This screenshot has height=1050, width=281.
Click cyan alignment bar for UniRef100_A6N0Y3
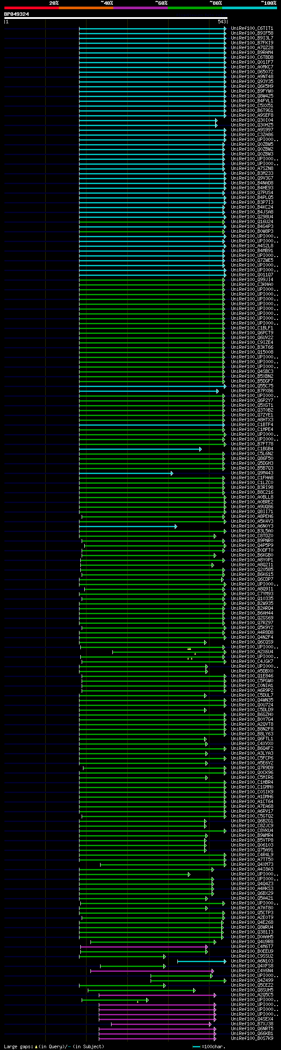pyautogui.click(x=128, y=526)
